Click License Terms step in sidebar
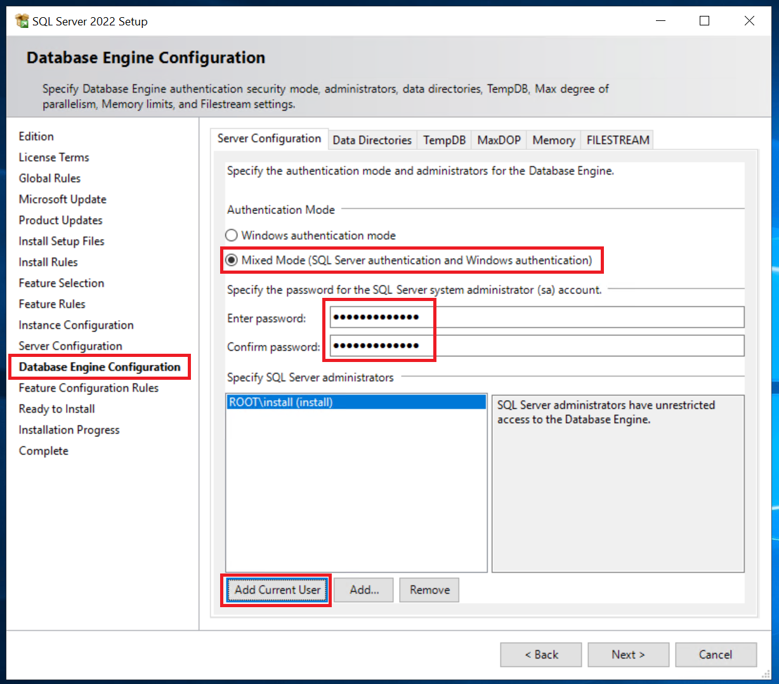Image resolution: width=779 pixels, height=684 pixels. (54, 158)
